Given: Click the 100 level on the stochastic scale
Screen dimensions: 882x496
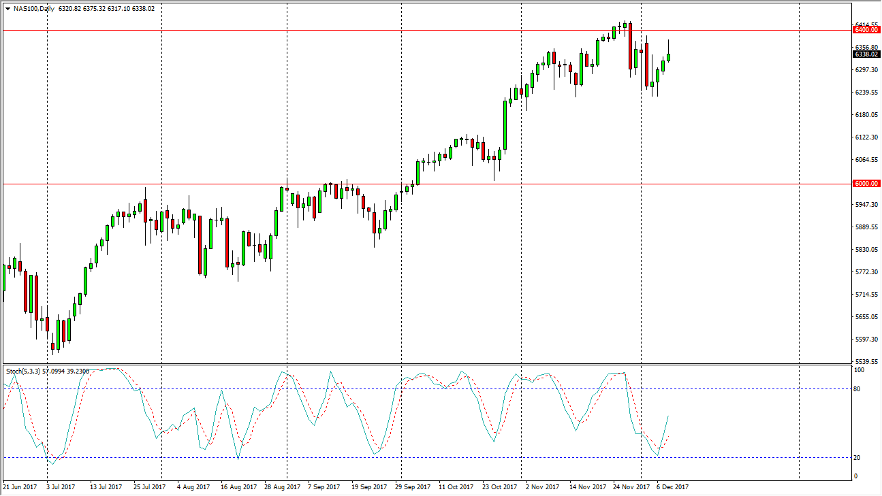Looking at the screenshot, I should pyautogui.click(x=861, y=371).
